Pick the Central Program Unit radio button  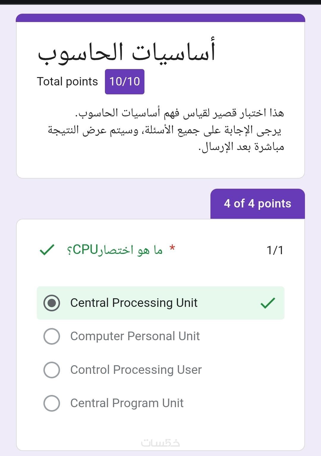[52, 403]
